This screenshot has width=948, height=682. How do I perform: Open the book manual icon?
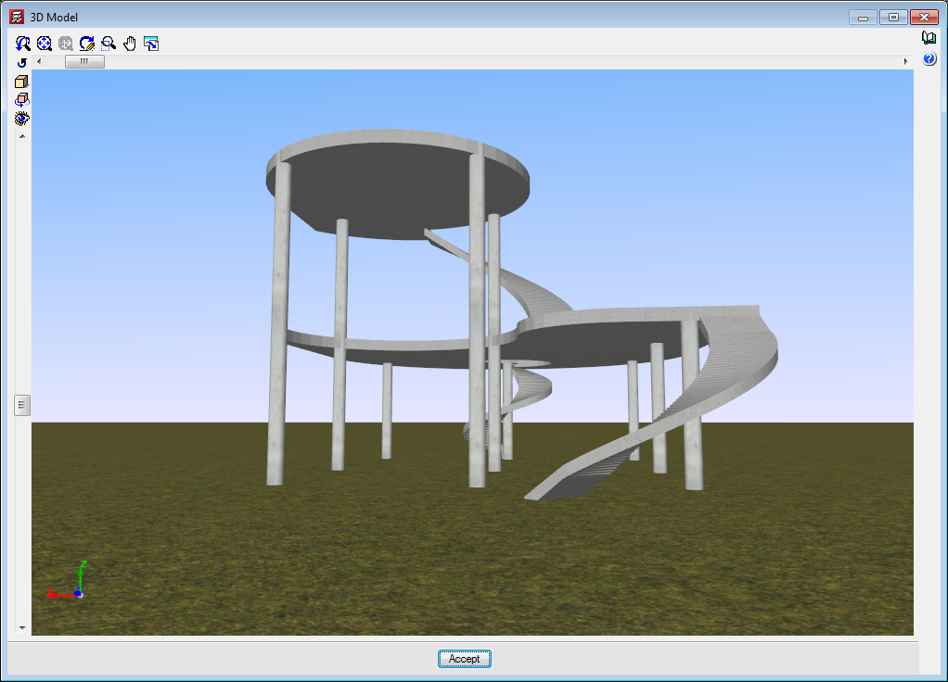[929, 38]
